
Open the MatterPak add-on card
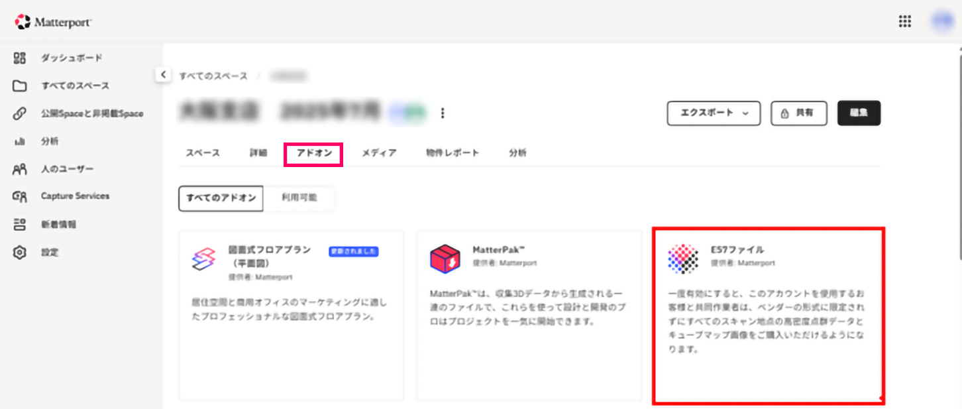coord(529,316)
